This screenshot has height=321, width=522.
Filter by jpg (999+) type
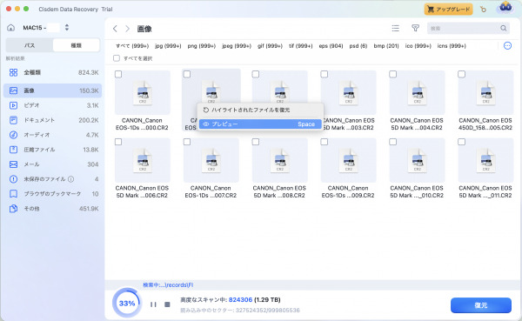[168, 46]
